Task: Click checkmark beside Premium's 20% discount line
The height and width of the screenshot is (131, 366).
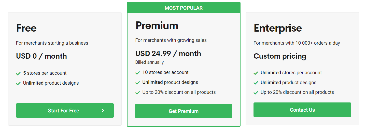Action: (x=137, y=93)
